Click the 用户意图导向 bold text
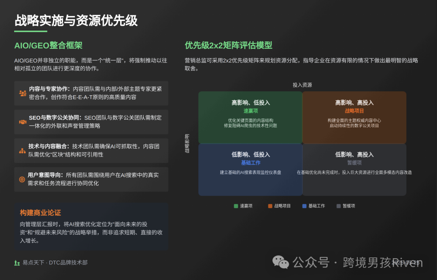 point(45,175)
